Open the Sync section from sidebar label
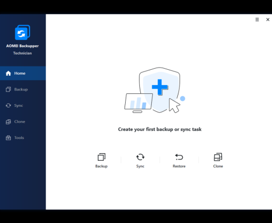Image resolution: width=272 pixels, height=223 pixels. pyautogui.click(x=18, y=106)
